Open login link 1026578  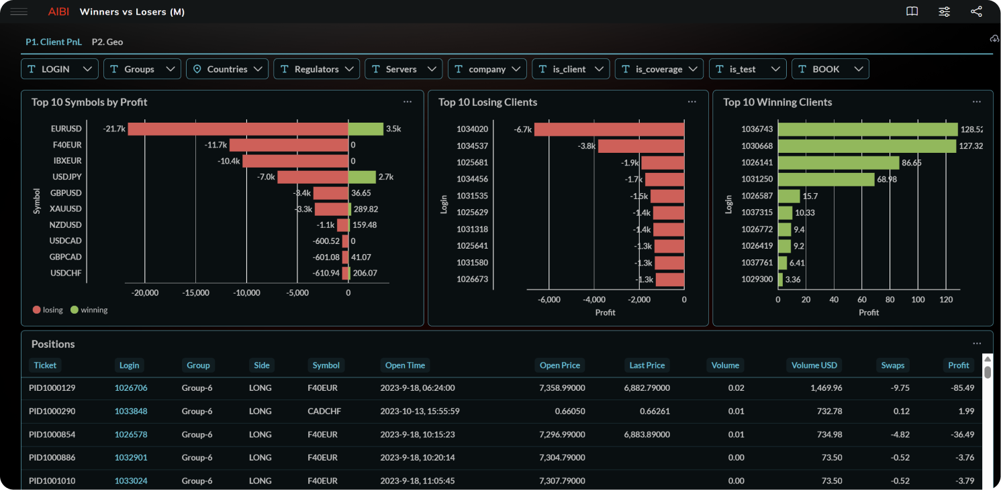(x=131, y=434)
